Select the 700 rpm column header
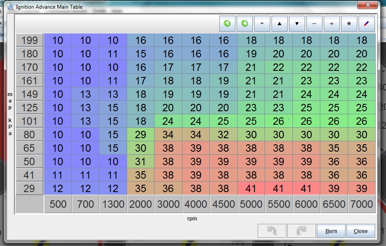The width and height of the screenshot is (386, 246). pyautogui.click(x=85, y=204)
